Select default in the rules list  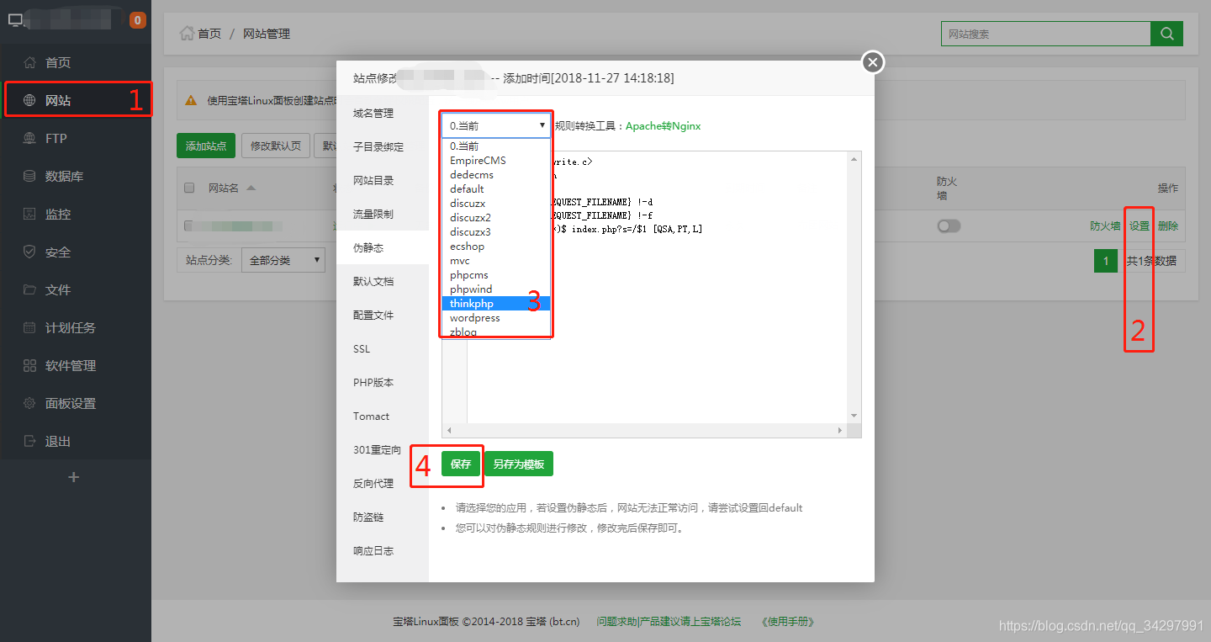click(x=496, y=189)
